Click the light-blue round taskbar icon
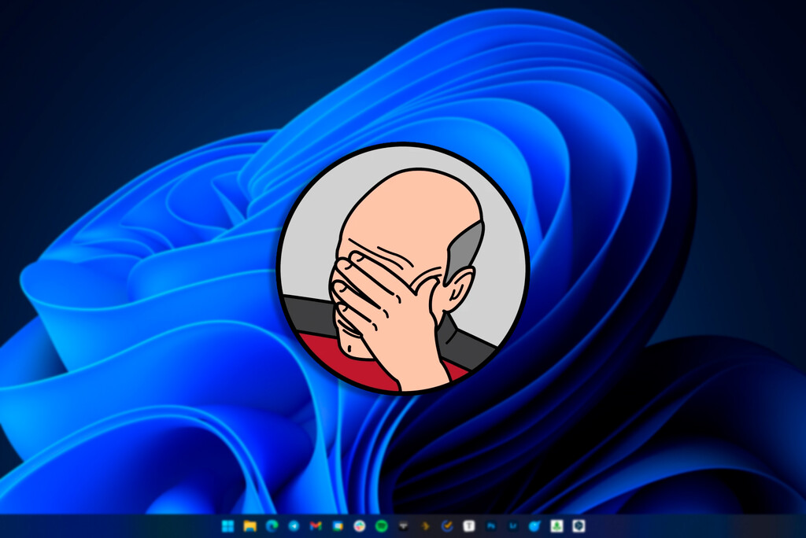Image resolution: width=806 pixels, height=538 pixels. click(x=534, y=526)
